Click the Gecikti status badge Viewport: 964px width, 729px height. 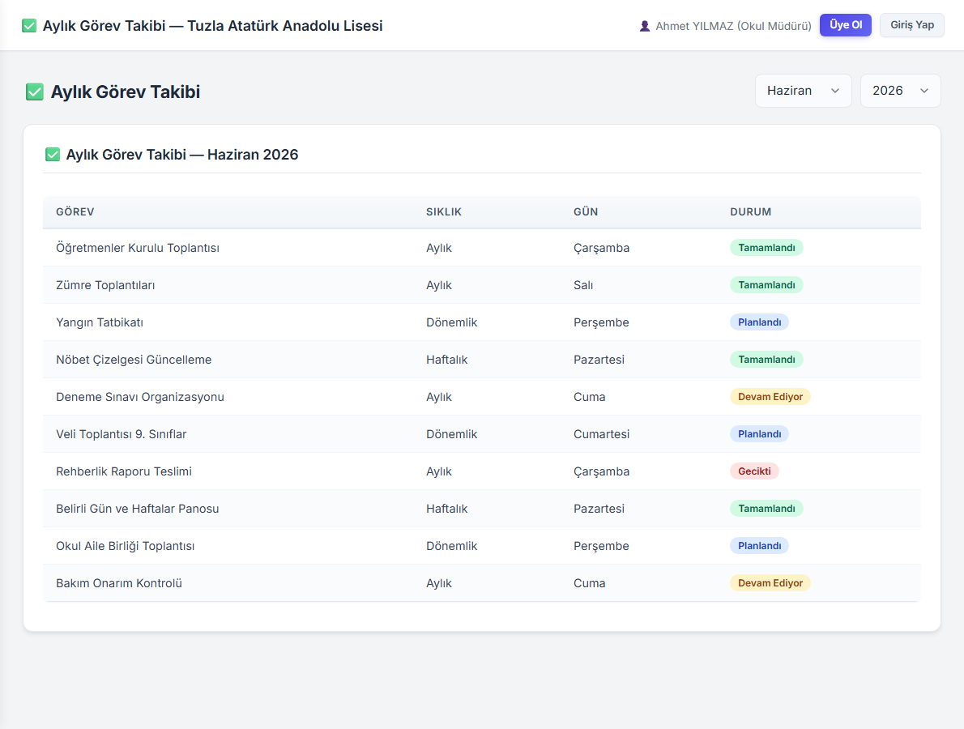click(754, 471)
